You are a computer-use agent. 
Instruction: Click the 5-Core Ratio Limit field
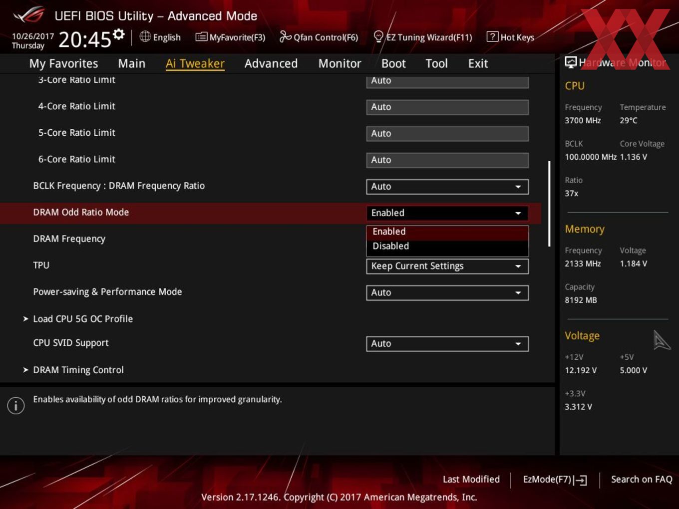tap(447, 134)
